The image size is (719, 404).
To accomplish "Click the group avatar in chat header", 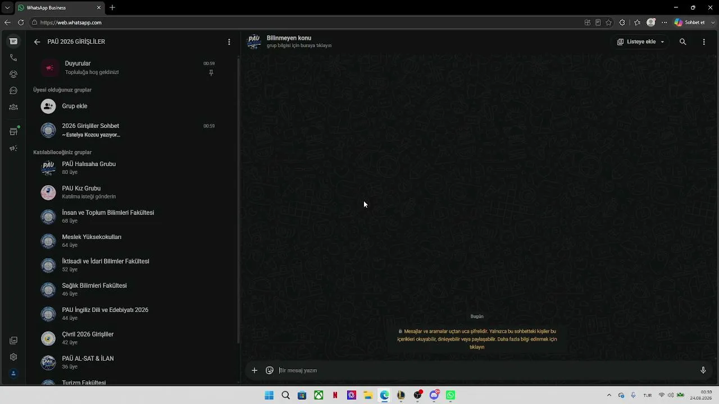I will 254,42.
